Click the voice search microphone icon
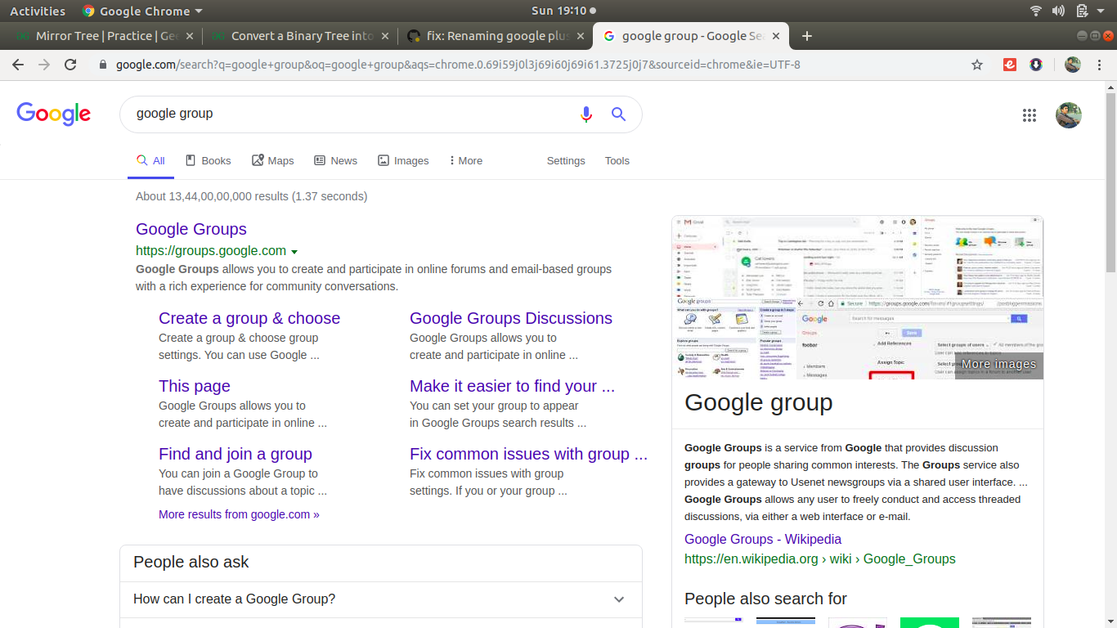This screenshot has height=628, width=1117. tap(585, 114)
